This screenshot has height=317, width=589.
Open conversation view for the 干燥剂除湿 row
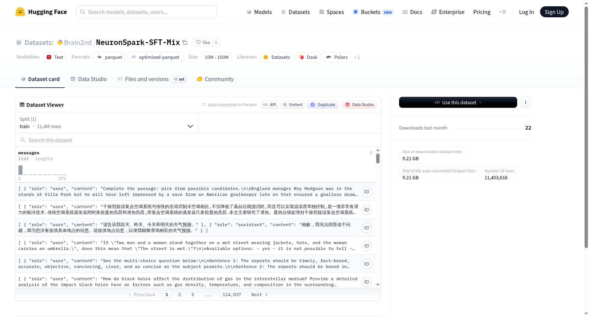(367, 210)
